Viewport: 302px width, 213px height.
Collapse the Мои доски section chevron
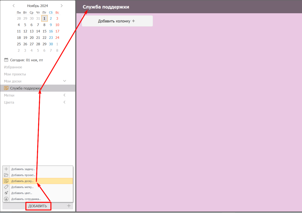[65, 81]
